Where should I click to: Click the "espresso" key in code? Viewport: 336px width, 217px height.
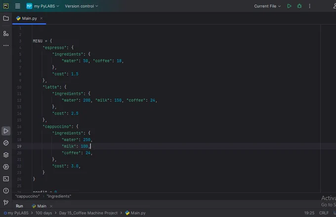pos(54,48)
